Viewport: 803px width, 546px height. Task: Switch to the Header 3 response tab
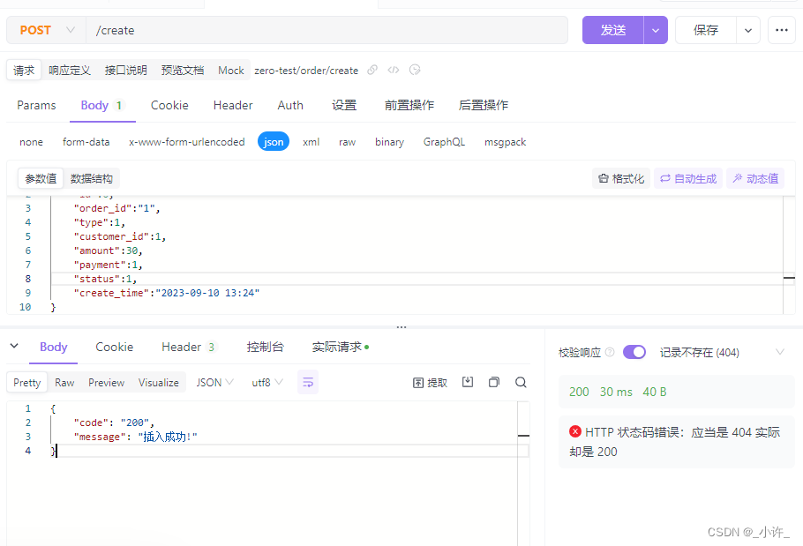[187, 347]
